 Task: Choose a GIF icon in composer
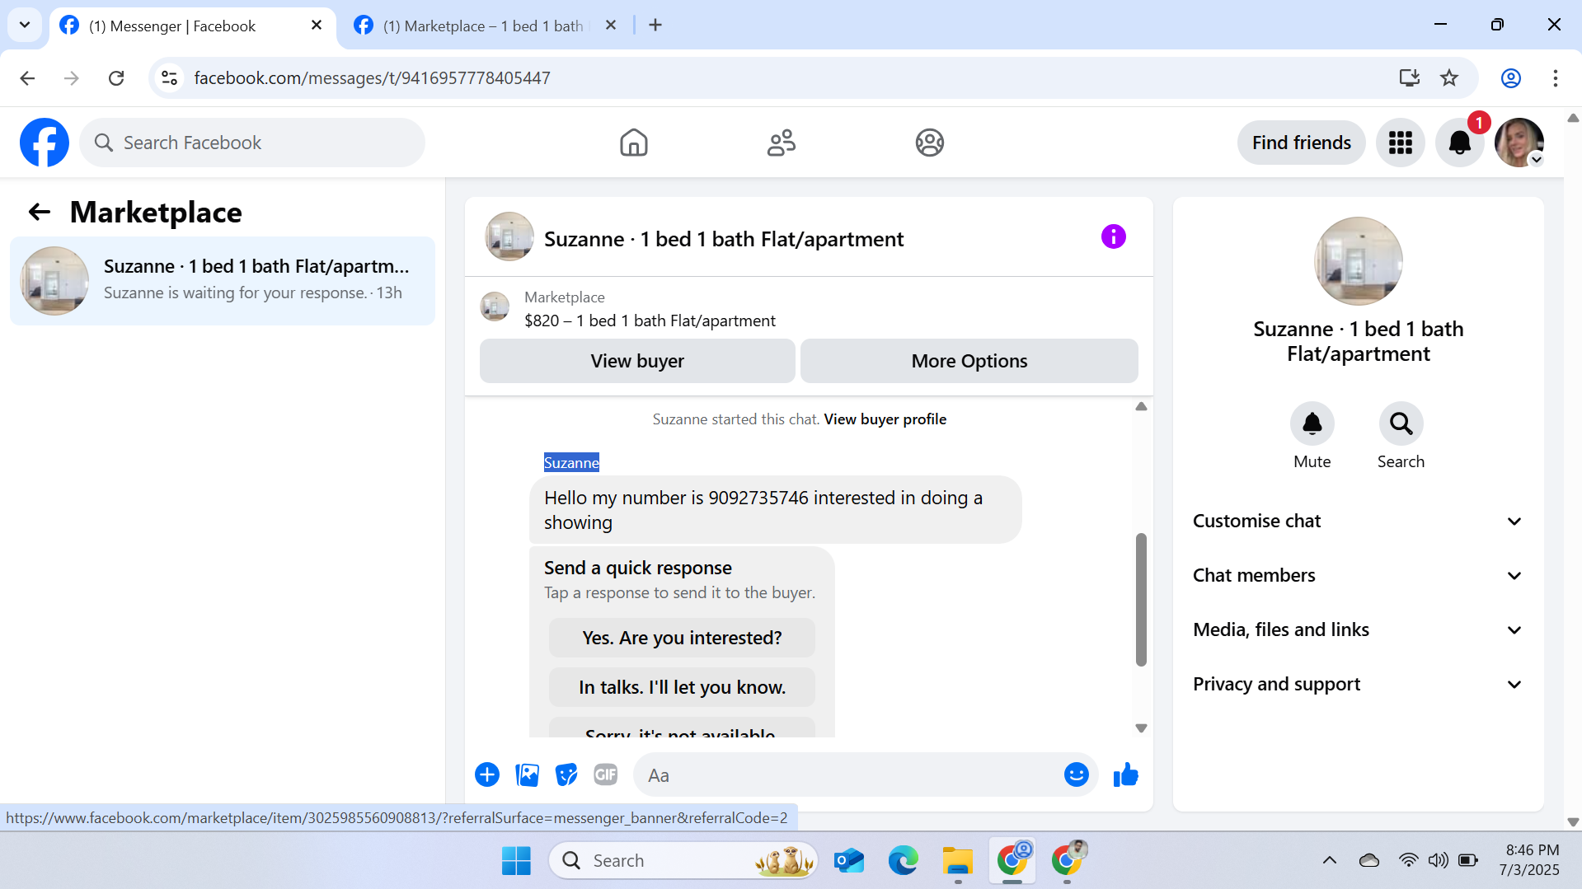(606, 774)
